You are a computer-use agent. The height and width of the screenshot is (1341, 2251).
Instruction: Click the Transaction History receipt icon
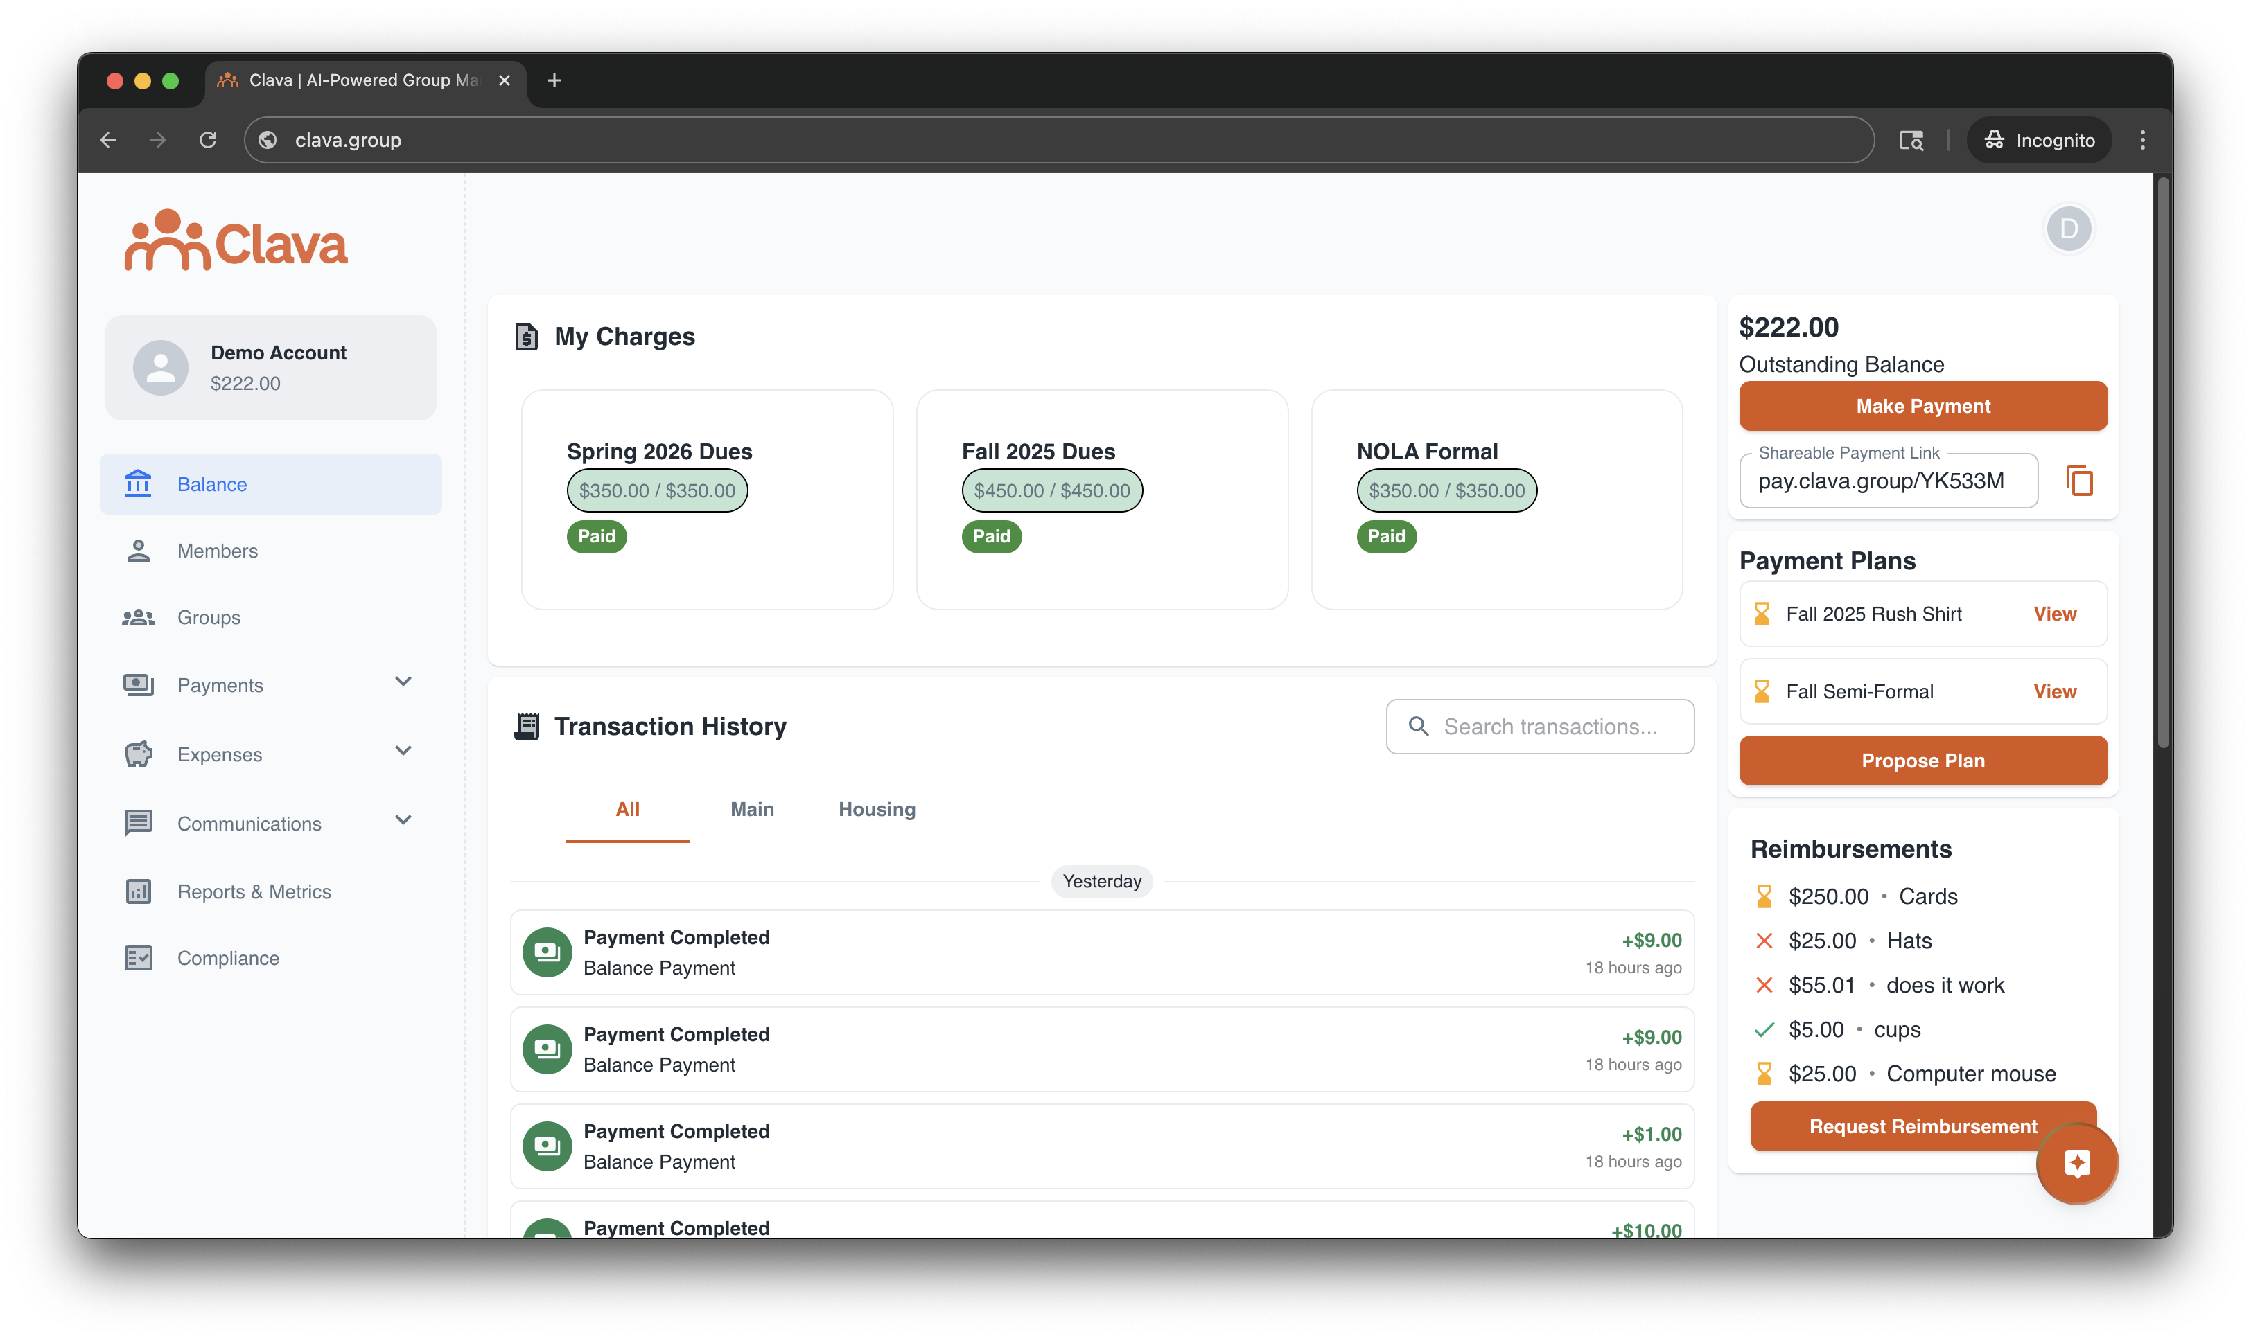tap(526, 726)
